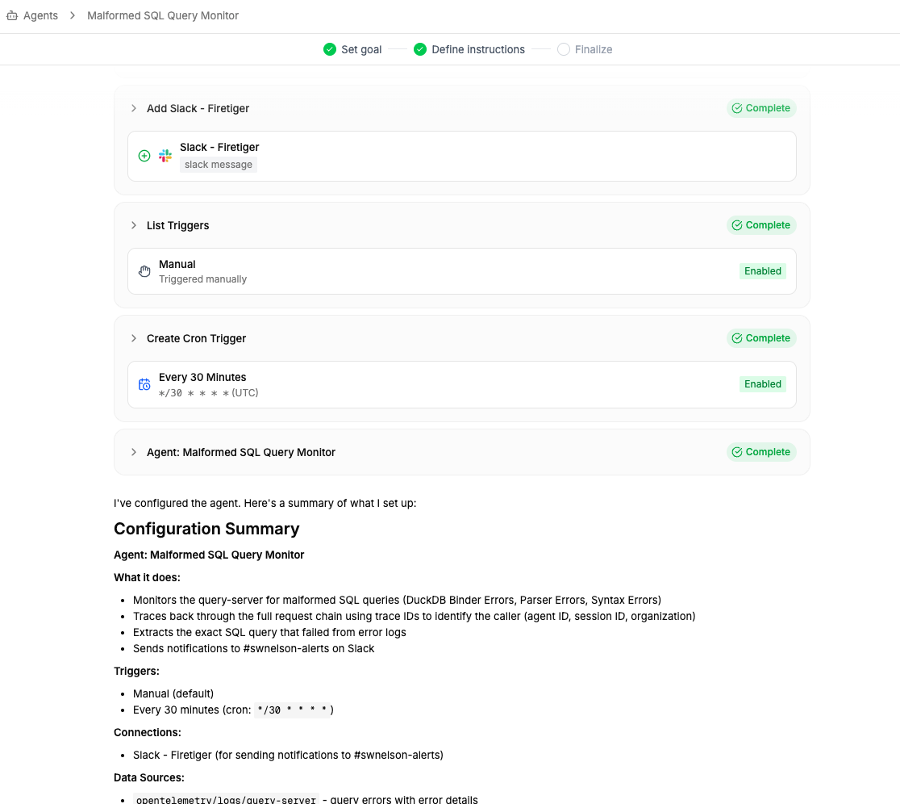
Task: Switch to the Finalize step
Action: coord(593,49)
